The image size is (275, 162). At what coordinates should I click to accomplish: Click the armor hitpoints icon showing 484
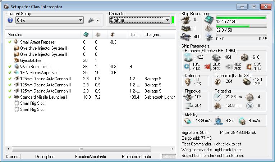[216, 57]
